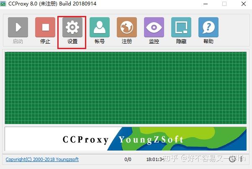Open 帐号 account manager icon
The height and width of the screenshot is (169, 252).
pos(100,27)
